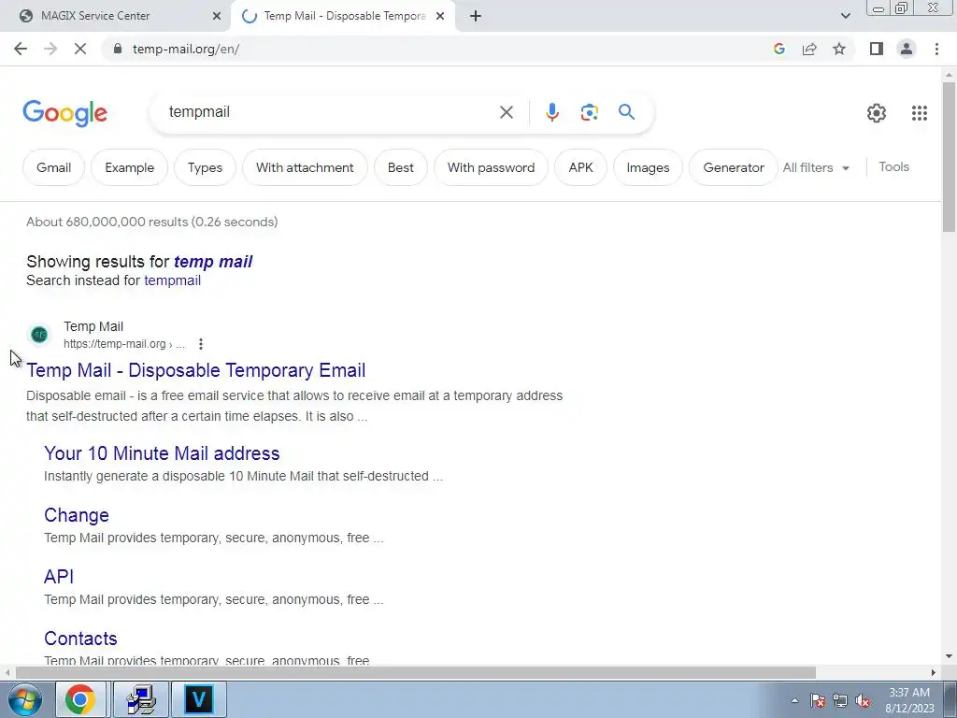
Task: Click in the Google search input
Action: pyautogui.click(x=330, y=112)
